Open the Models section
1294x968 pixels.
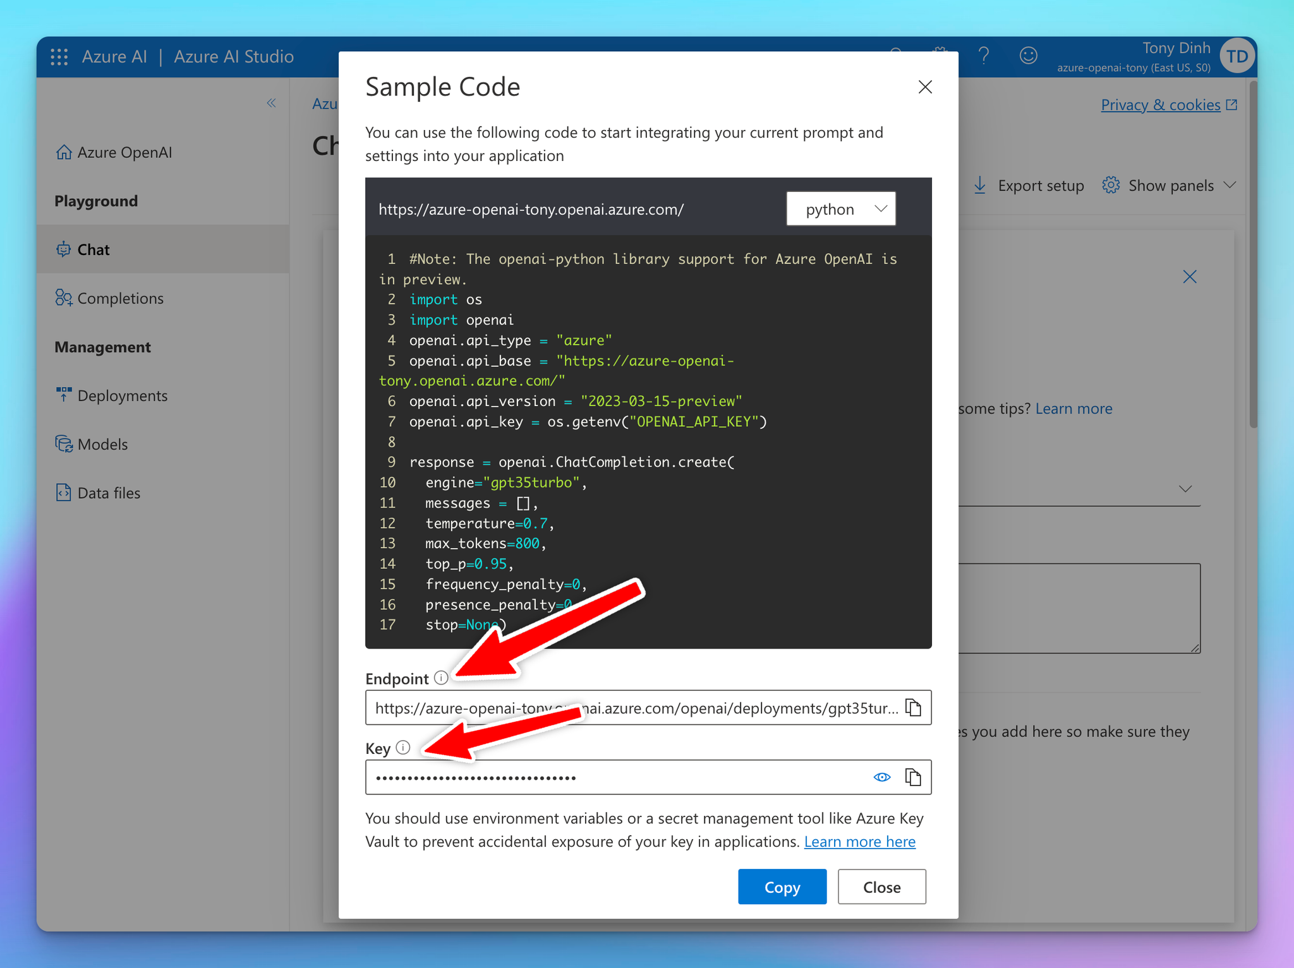coord(102,444)
